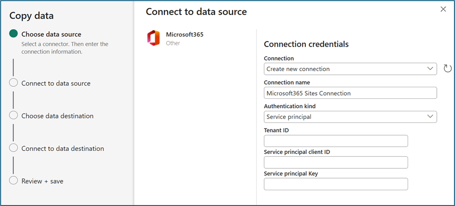The height and width of the screenshot is (206, 455).
Task: Click the Service principal client ID label
Action: (x=297, y=152)
